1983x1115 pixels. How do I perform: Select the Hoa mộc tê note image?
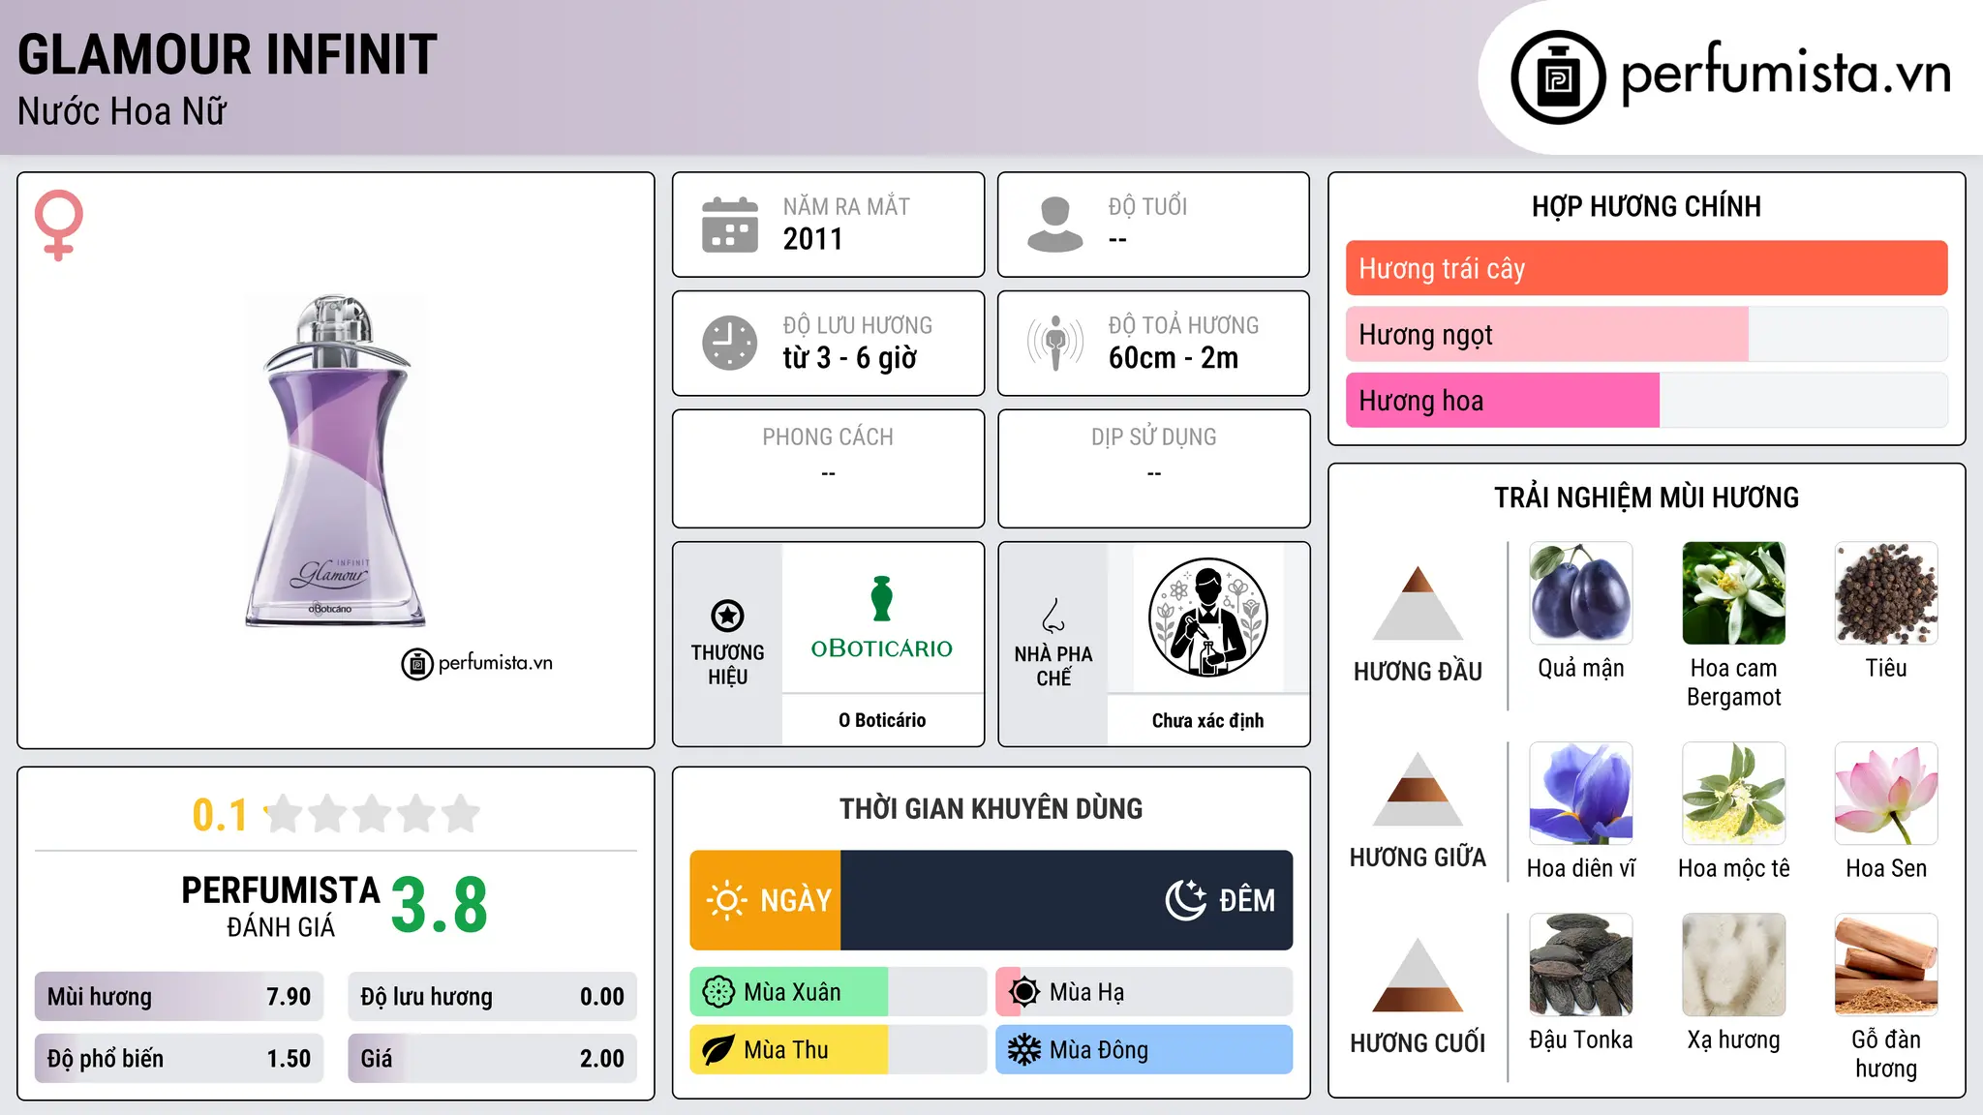click(1734, 794)
